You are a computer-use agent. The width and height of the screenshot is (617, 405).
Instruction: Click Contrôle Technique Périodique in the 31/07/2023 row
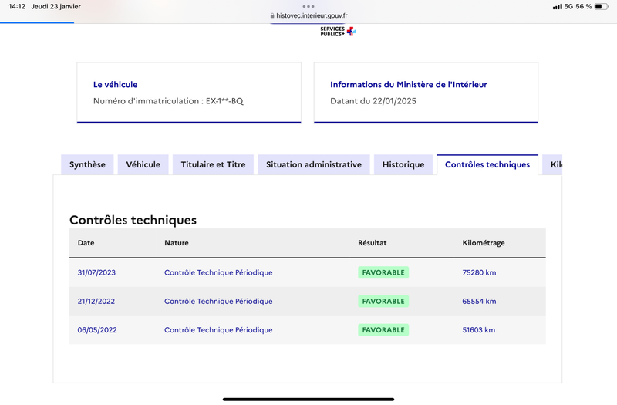(x=218, y=272)
